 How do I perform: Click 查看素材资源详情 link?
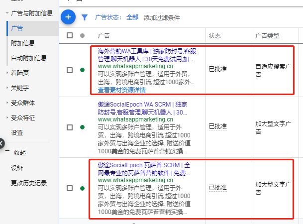point(122,90)
